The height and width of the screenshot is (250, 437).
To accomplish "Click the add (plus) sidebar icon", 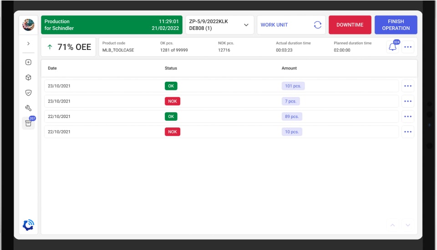I will [x=28, y=62].
